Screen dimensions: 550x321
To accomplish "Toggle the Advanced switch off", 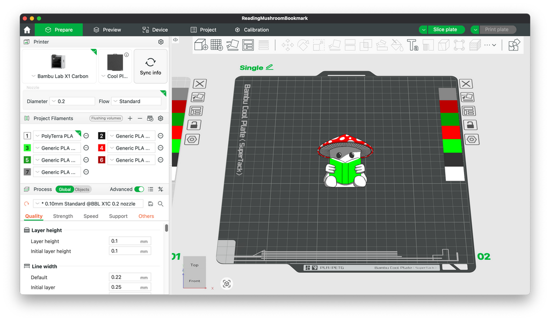I will point(139,189).
